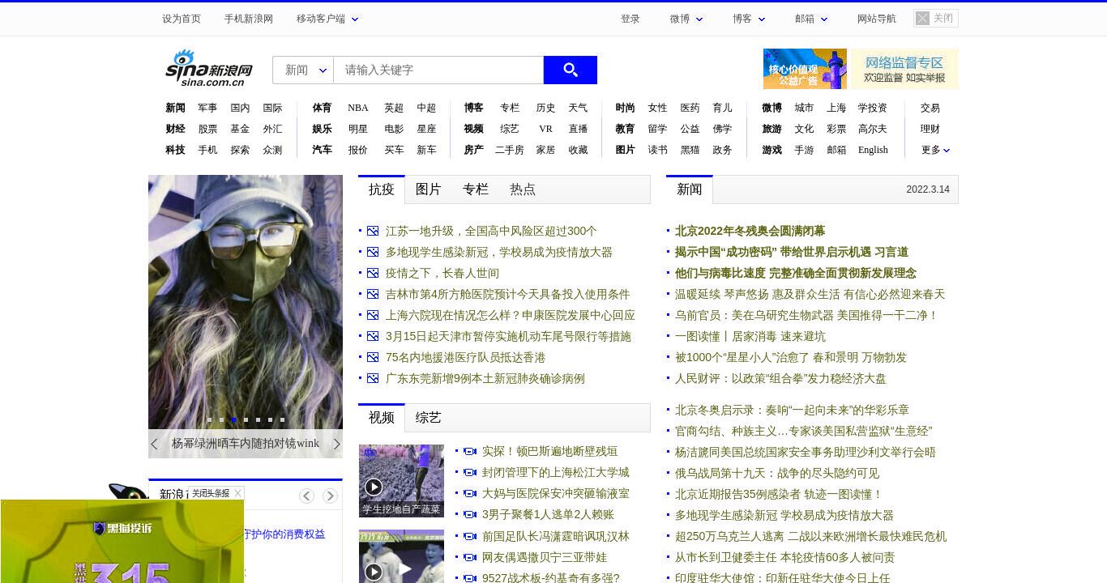Expand the 邮箱 dropdown in top bar
The image size is (1107, 583).
click(x=811, y=19)
